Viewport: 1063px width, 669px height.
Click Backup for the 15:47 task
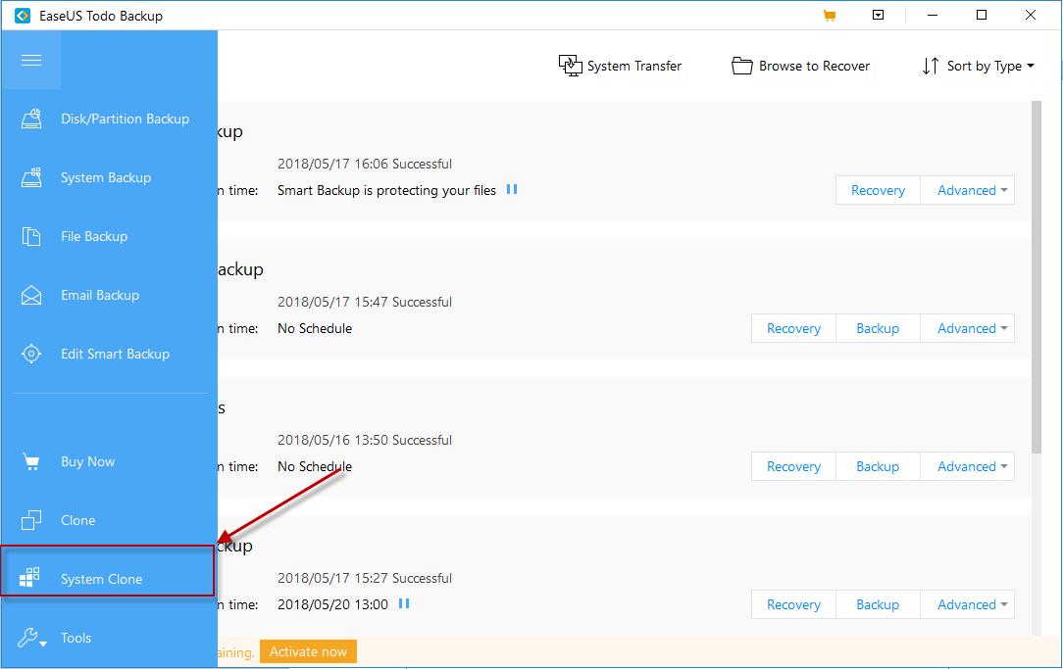tap(878, 328)
